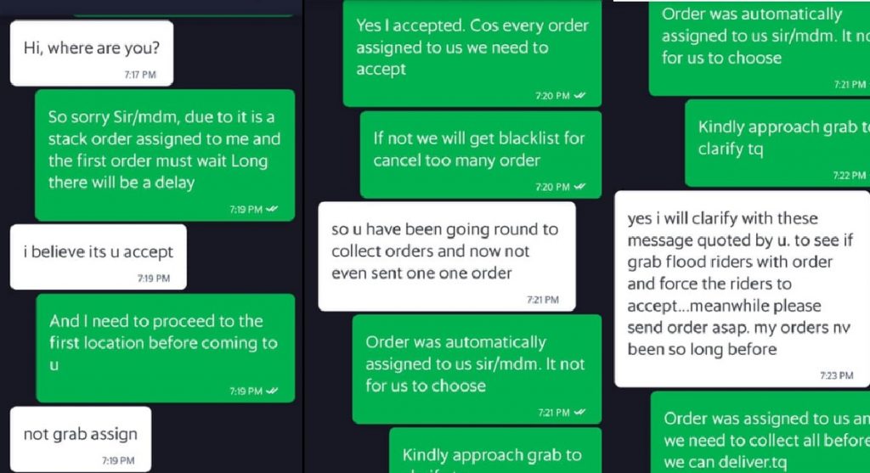870x473 pixels.
Task: Click the read receipt ticks on the 'Yes I accepted' message
Action: pos(579,95)
